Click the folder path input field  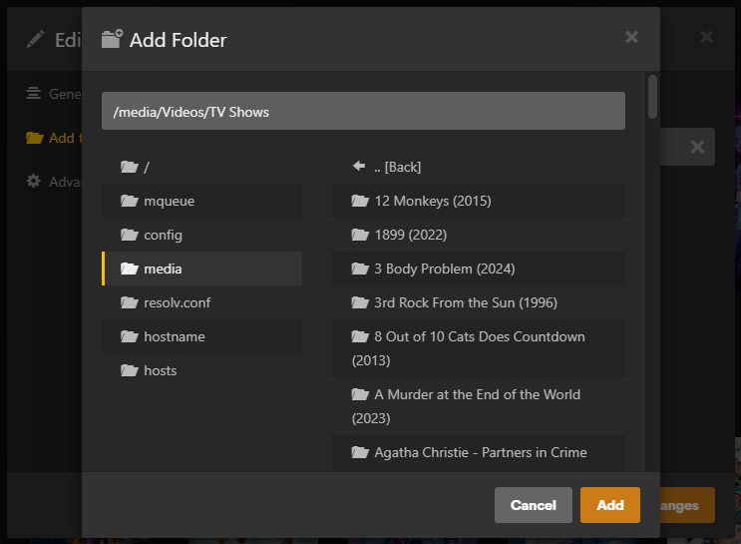click(363, 112)
